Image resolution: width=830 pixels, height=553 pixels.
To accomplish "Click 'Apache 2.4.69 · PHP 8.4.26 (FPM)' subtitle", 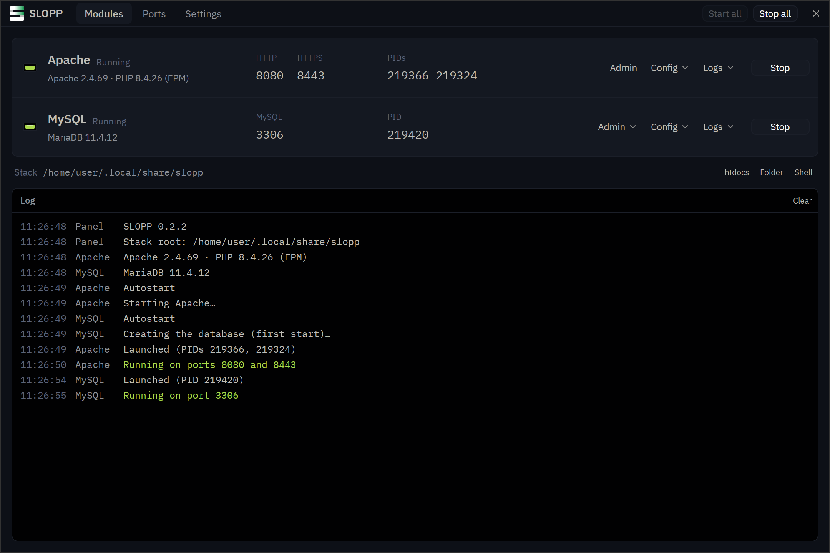I will tap(118, 78).
